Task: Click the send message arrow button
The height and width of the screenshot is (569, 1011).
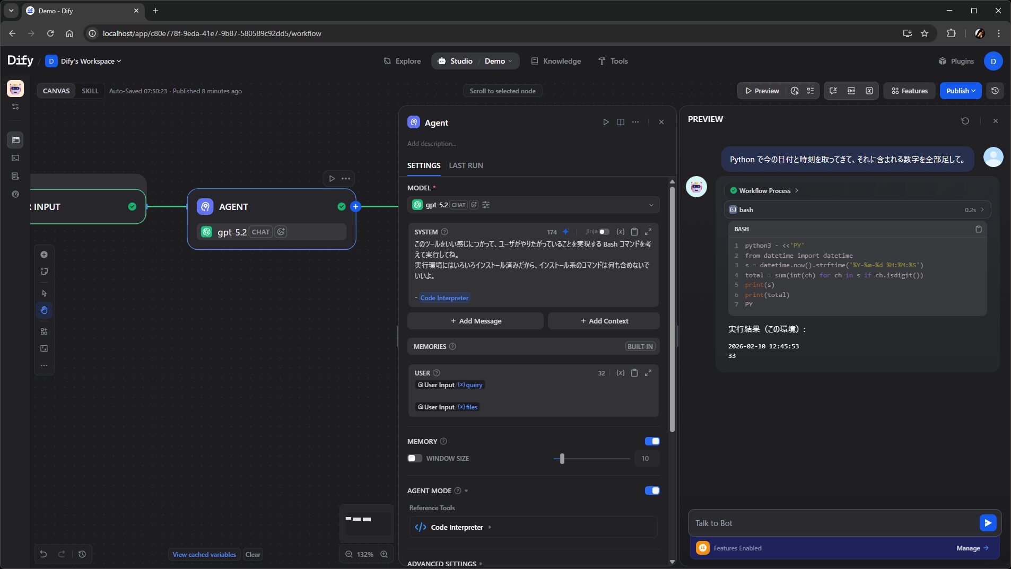Action: click(987, 523)
